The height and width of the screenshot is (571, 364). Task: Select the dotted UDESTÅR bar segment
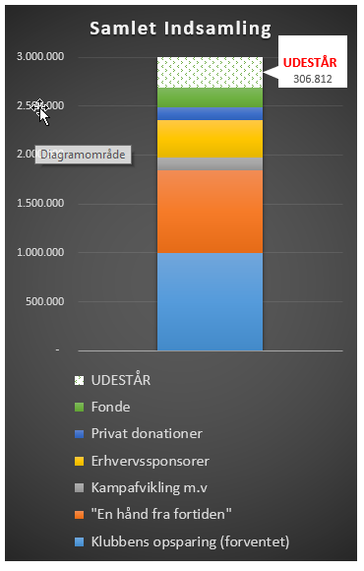[210, 73]
